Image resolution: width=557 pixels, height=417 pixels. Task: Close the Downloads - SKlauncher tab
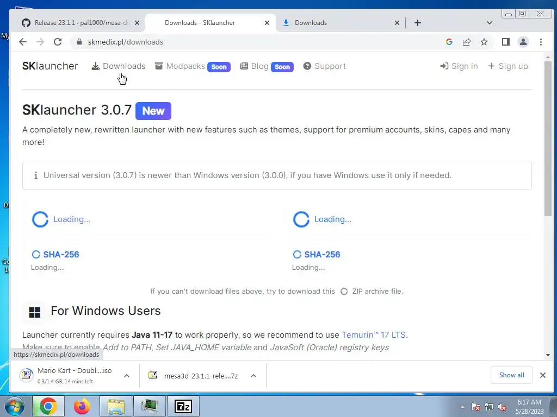pos(267,23)
